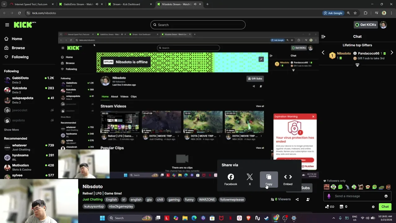
Task: Copy the stream link
Action: pos(269,179)
